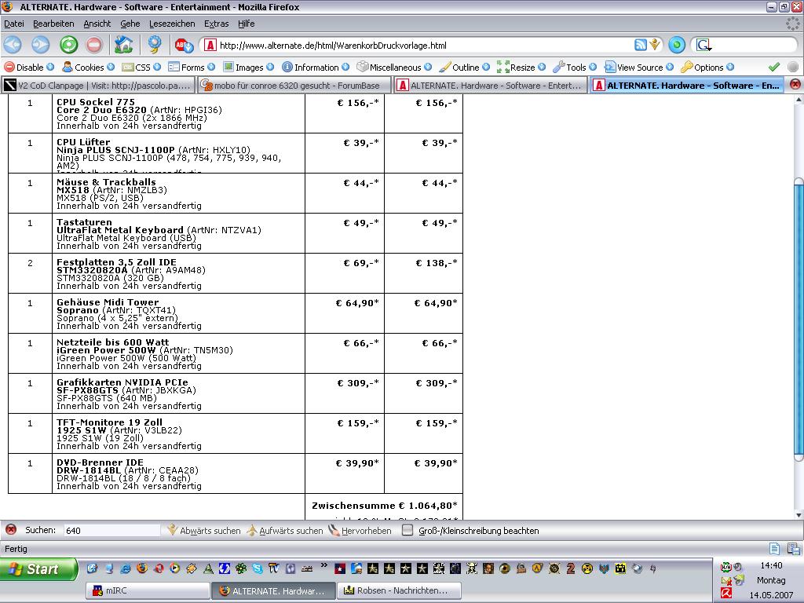The height and width of the screenshot is (603, 804).
Task: Open the Resize developer menu
Action: [x=521, y=68]
